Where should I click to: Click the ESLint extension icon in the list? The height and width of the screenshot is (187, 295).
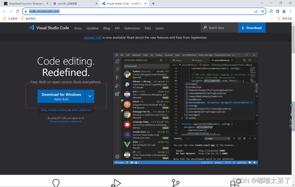(127, 104)
